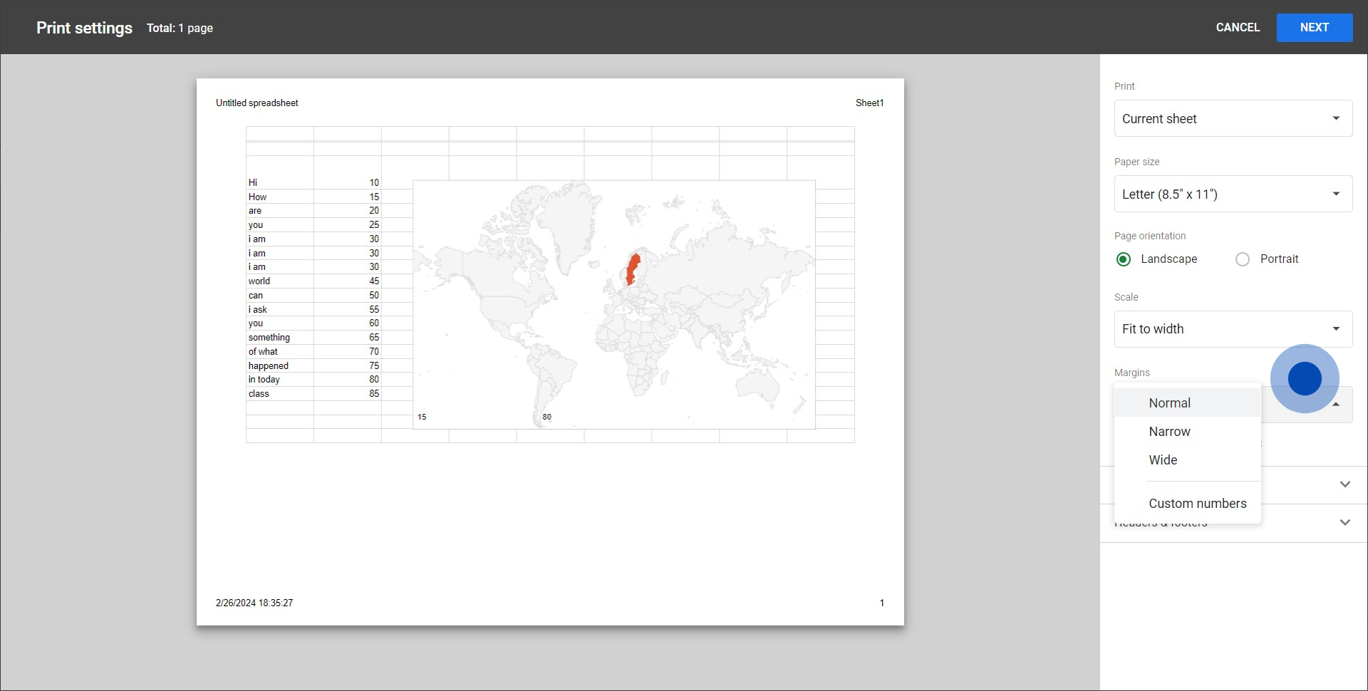
Task: Click the Print field dropdown arrow
Action: coord(1336,118)
